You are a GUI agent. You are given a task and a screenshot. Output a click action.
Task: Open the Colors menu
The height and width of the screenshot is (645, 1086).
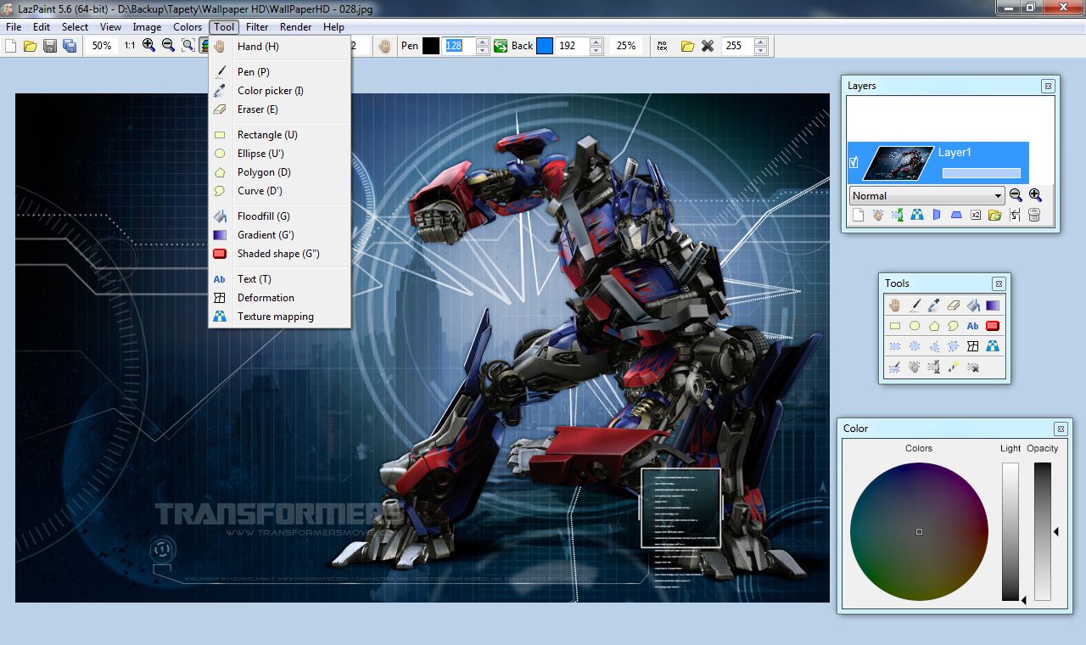coord(188,27)
